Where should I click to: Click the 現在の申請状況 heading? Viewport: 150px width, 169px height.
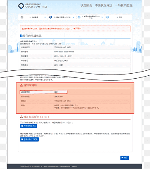[x=32, y=36]
